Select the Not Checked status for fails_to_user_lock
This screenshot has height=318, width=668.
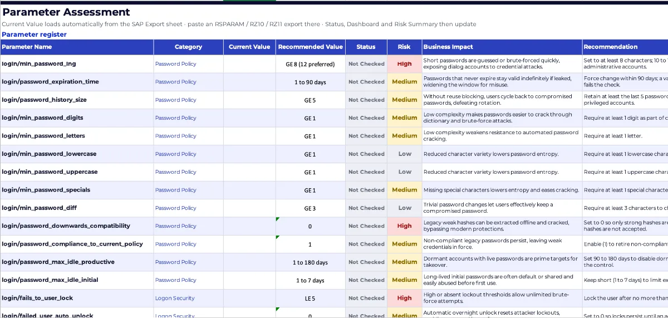(366, 298)
